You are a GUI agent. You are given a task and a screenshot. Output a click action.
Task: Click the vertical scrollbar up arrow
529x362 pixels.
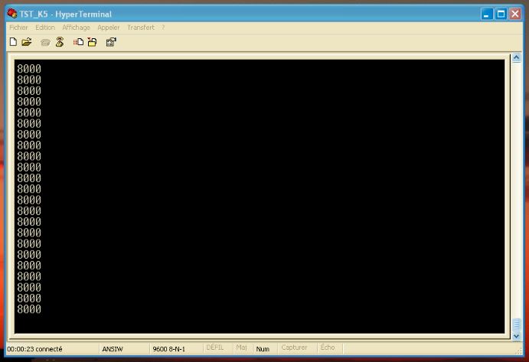coord(516,58)
